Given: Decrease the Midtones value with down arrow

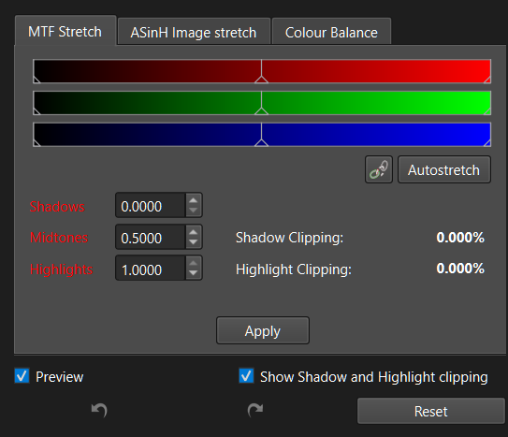Looking at the screenshot, I should (194, 242).
